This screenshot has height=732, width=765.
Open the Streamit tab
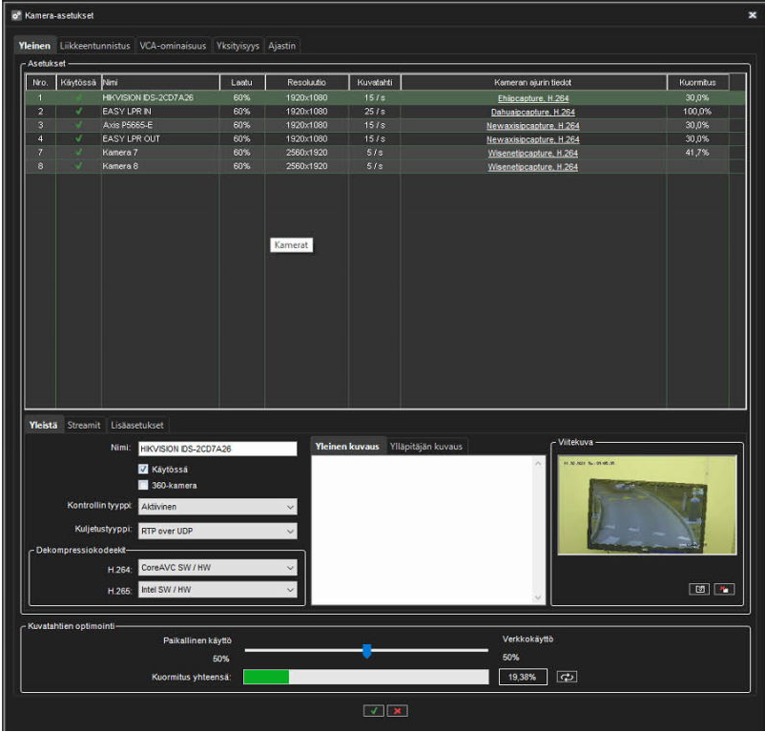tap(84, 426)
